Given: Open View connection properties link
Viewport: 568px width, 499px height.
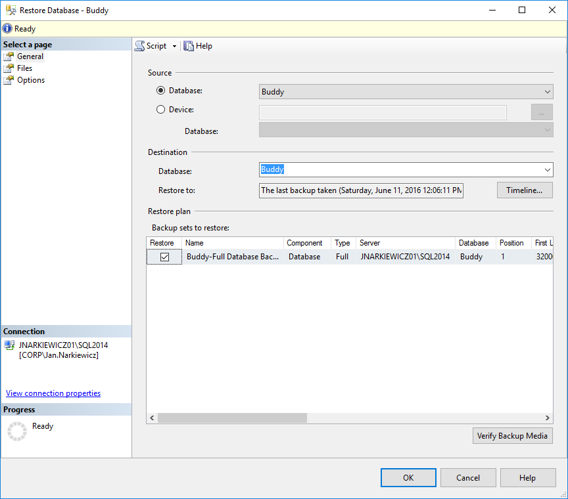Looking at the screenshot, I should [53, 393].
